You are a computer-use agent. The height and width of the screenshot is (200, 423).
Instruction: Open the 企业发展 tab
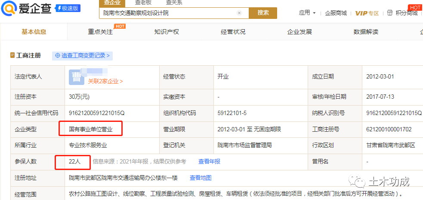click(299, 32)
